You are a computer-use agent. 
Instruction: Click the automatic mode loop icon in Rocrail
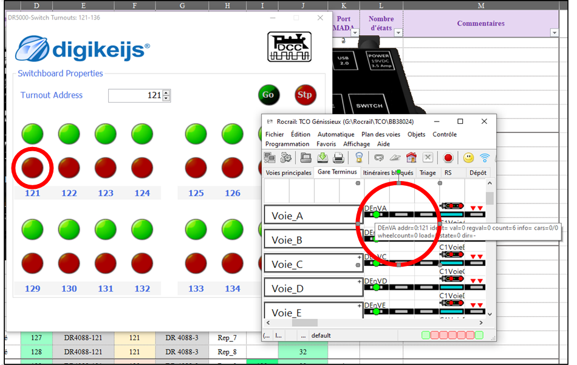point(378,158)
